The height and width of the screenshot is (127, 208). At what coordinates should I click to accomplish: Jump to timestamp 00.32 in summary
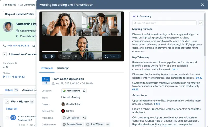(x=199, y=78)
